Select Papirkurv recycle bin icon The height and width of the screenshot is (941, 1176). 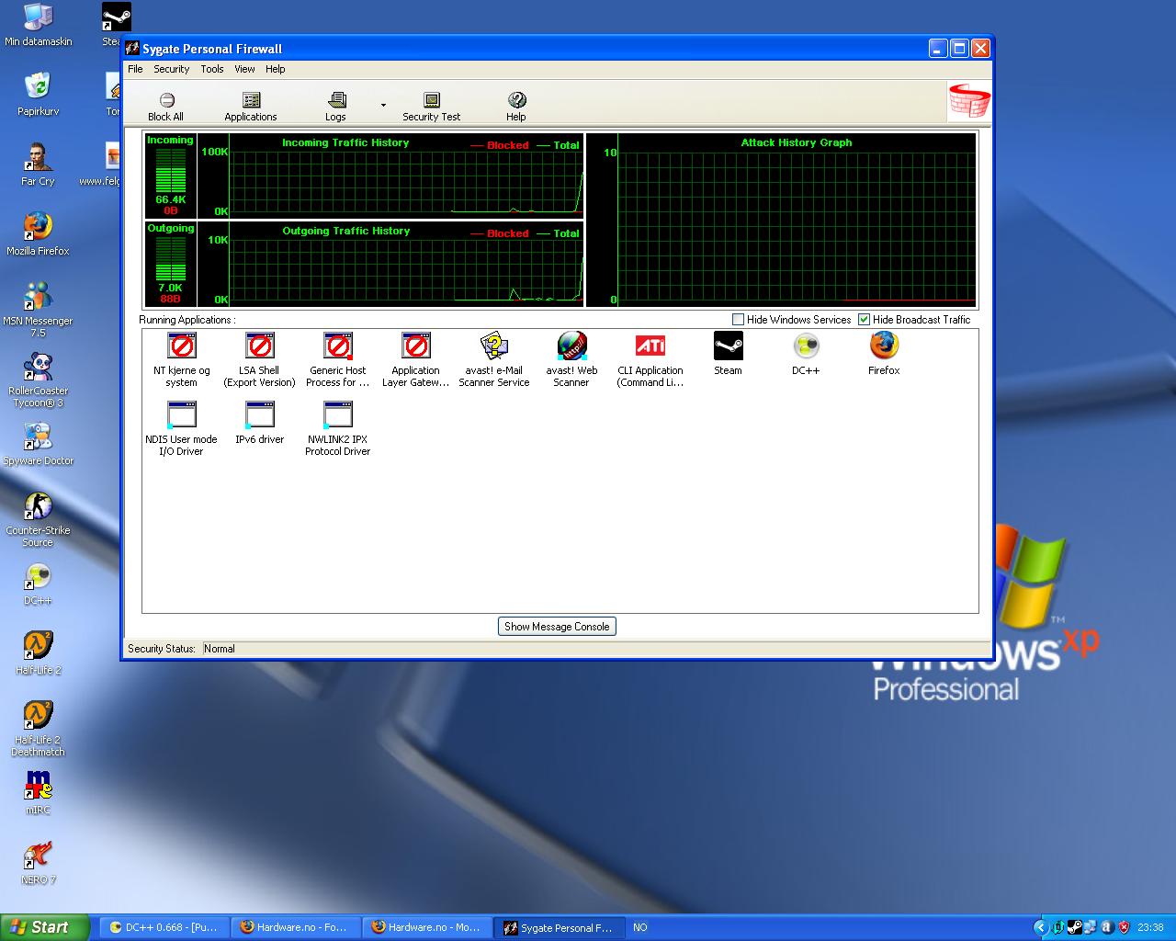point(38,95)
